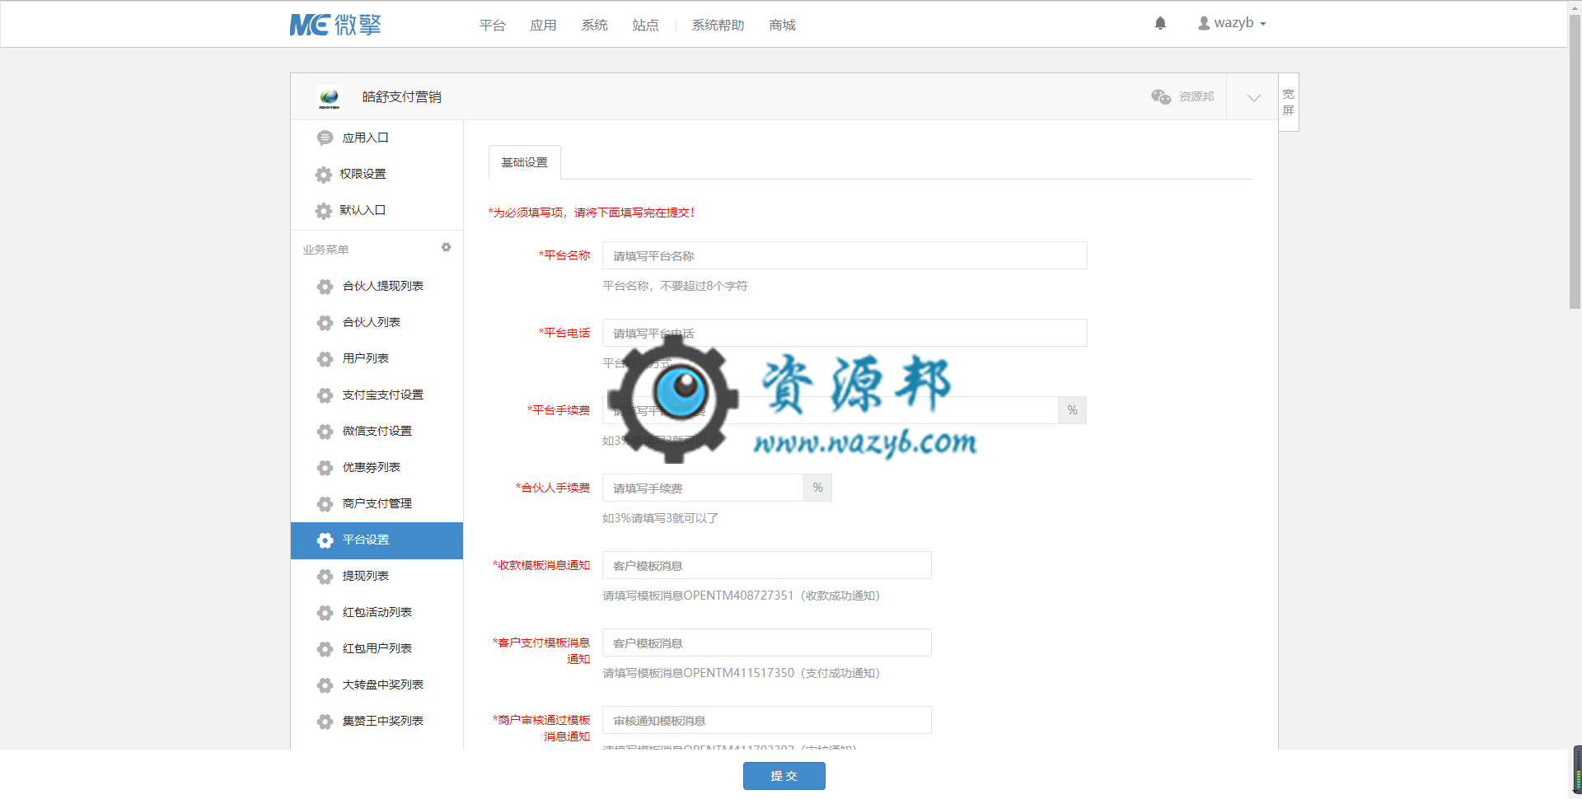
Task: Focus the 商户审核通过模板 input field
Action: [x=766, y=720]
